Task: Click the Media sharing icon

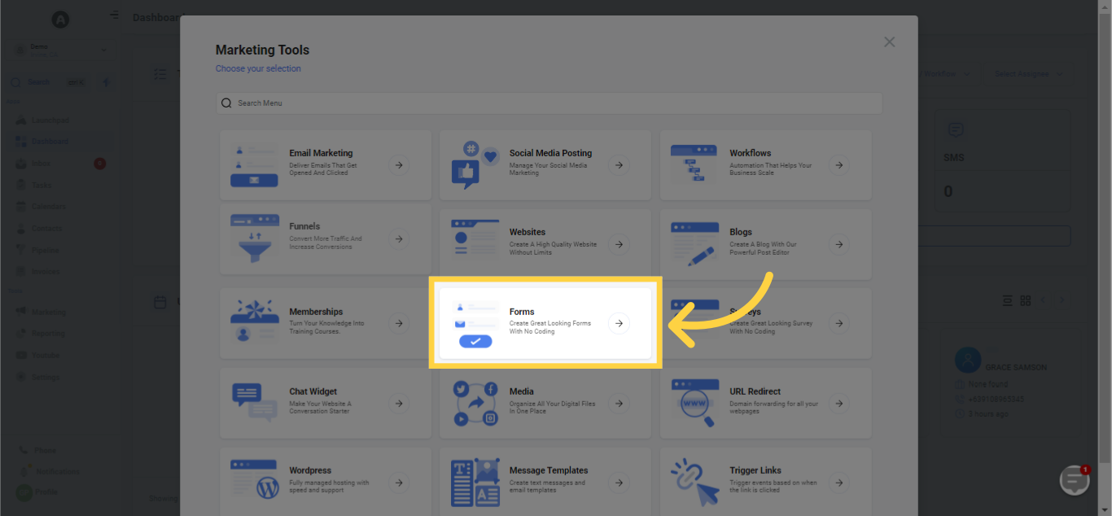Action: tap(475, 403)
